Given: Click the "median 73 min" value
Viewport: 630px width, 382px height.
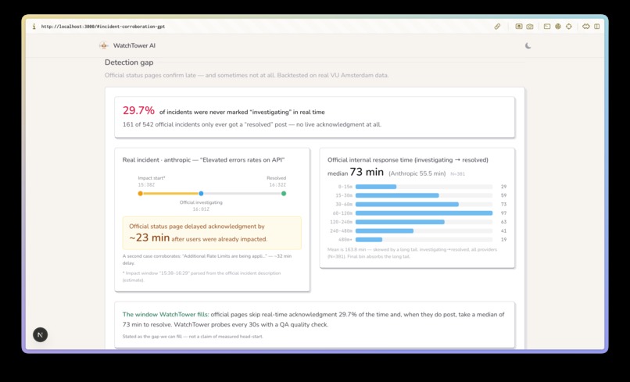Looking at the screenshot, I should [x=356, y=173].
